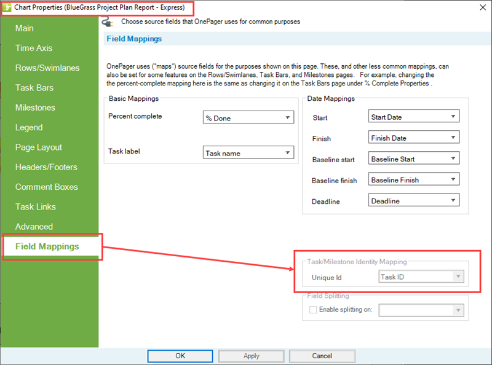Viewport: 492px width, 365px height.
Task: Open the Unique Id Task ID dropdown
Action: tap(421, 277)
